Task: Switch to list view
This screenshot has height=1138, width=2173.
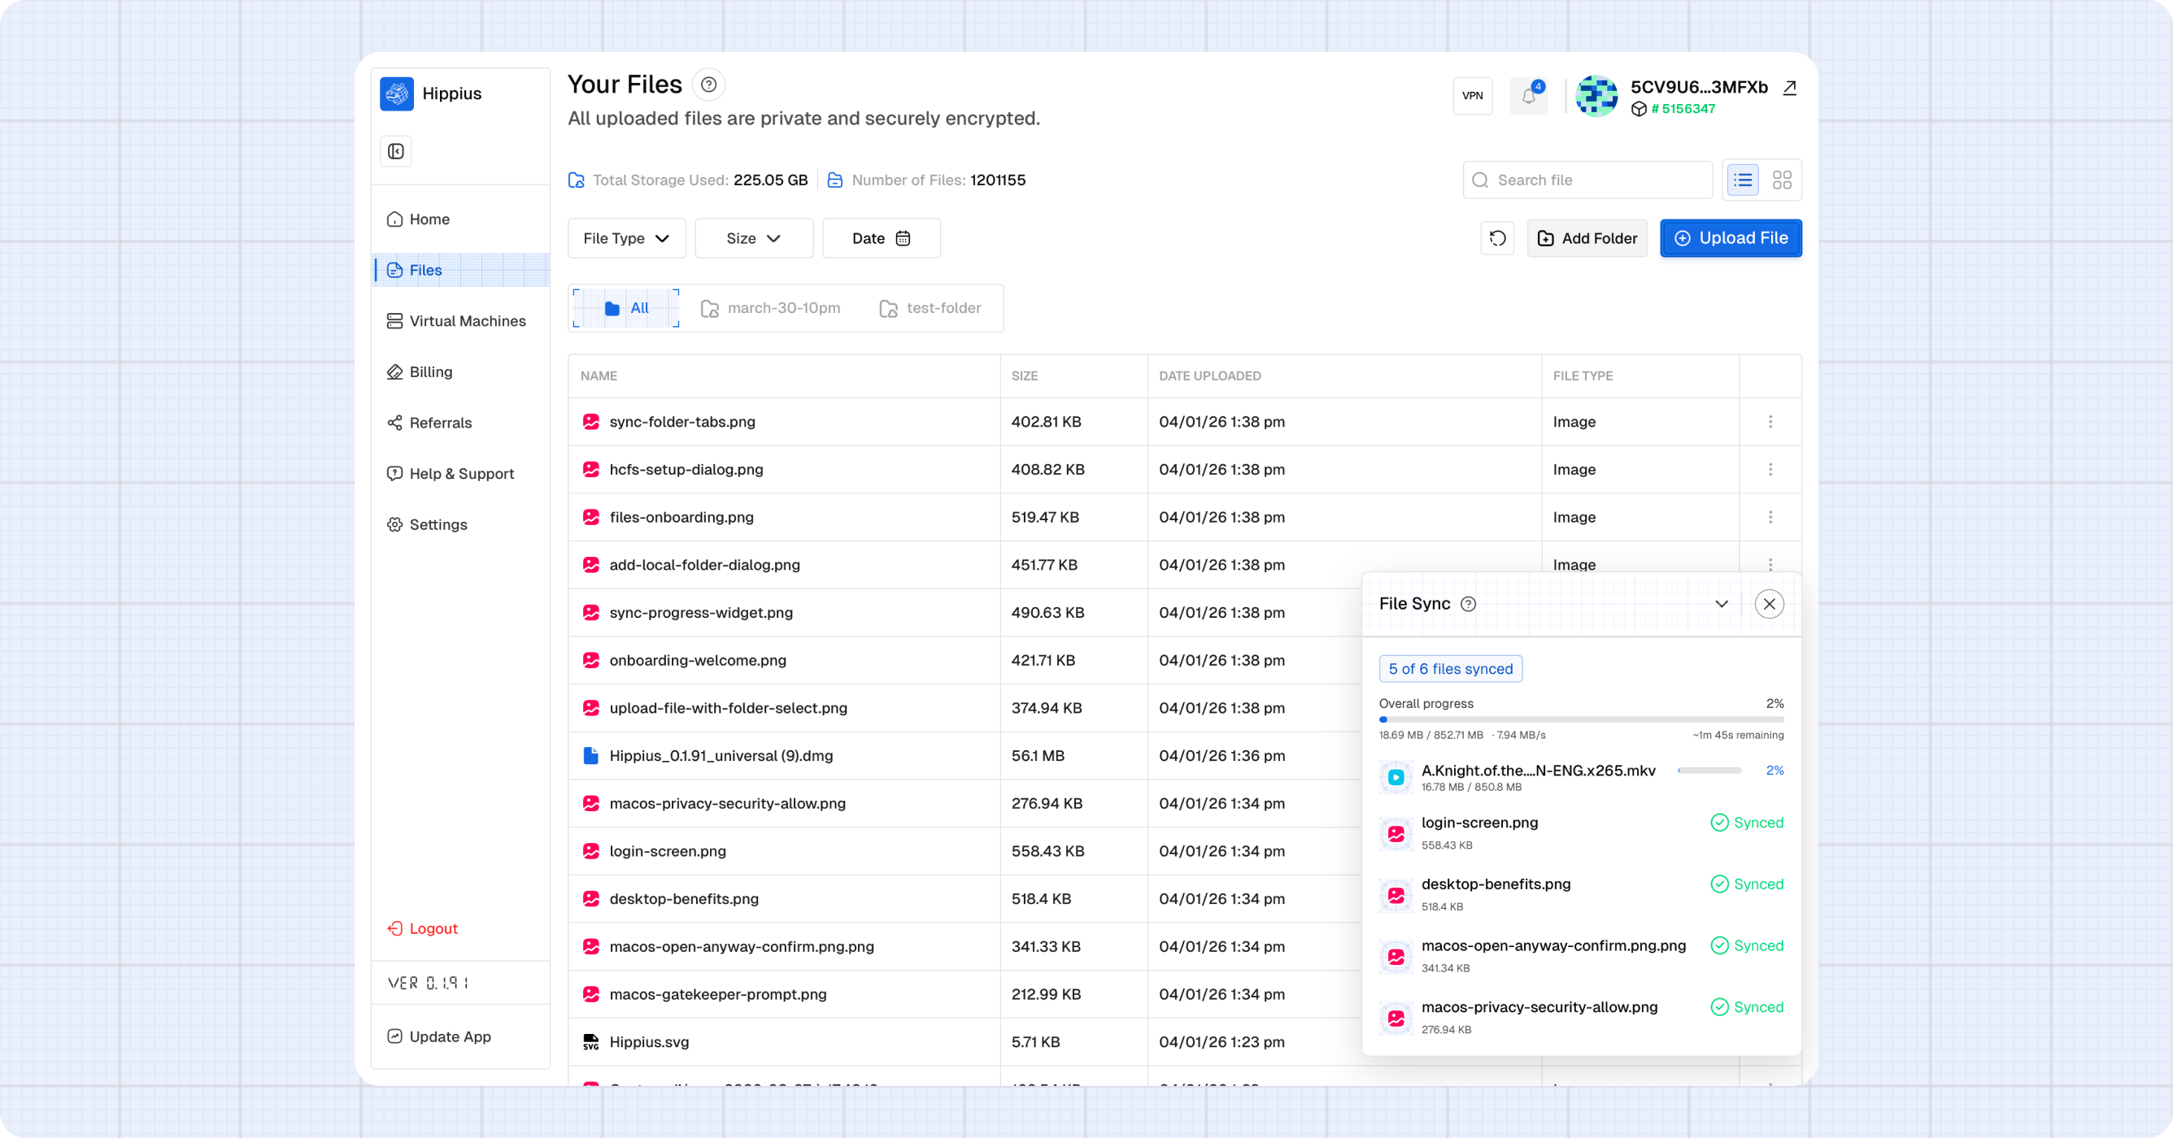Action: (1743, 180)
